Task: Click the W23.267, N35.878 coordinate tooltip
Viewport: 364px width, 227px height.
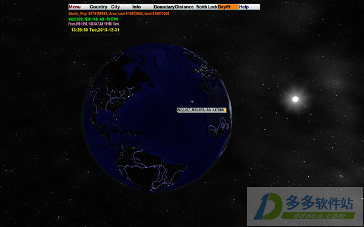Action: 201,110
